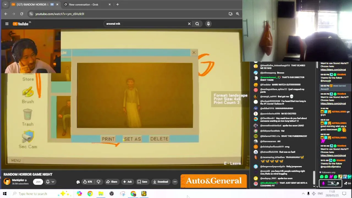Focus the 'Send a message' chat box

(330, 183)
